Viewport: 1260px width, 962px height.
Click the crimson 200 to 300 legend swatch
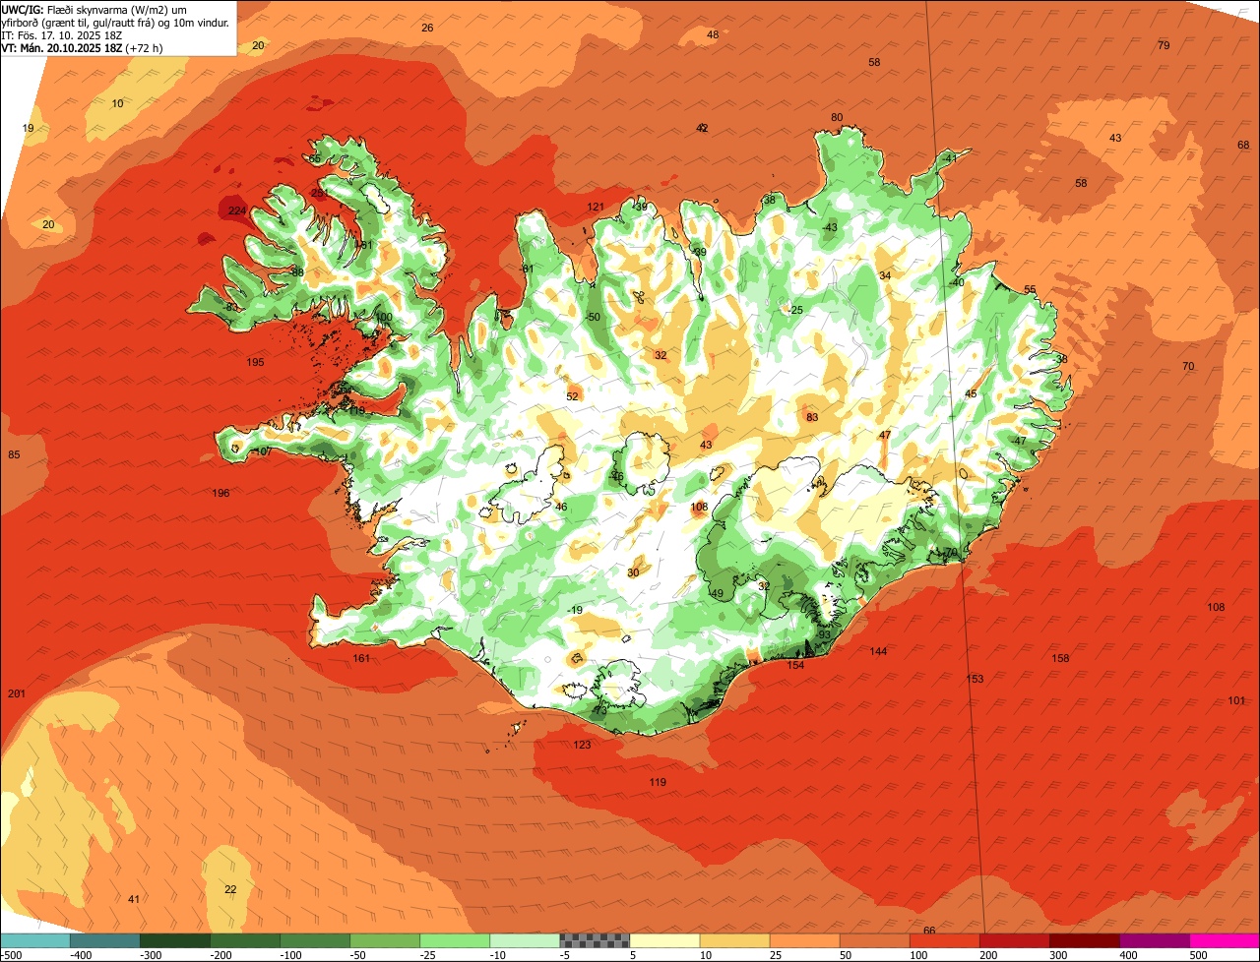1014,940
